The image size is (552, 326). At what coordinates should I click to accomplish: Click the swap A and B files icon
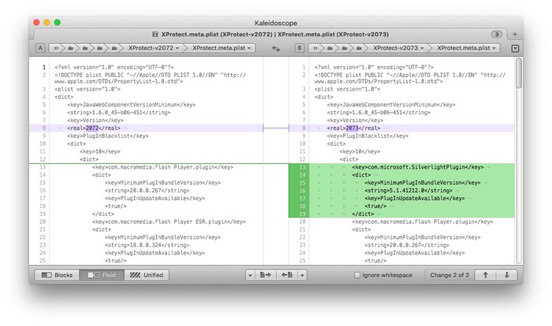(276, 49)
